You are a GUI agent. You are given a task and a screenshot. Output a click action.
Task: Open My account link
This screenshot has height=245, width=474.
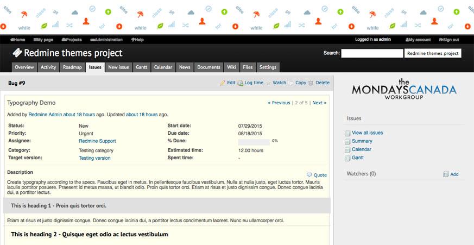click(418, 40)
